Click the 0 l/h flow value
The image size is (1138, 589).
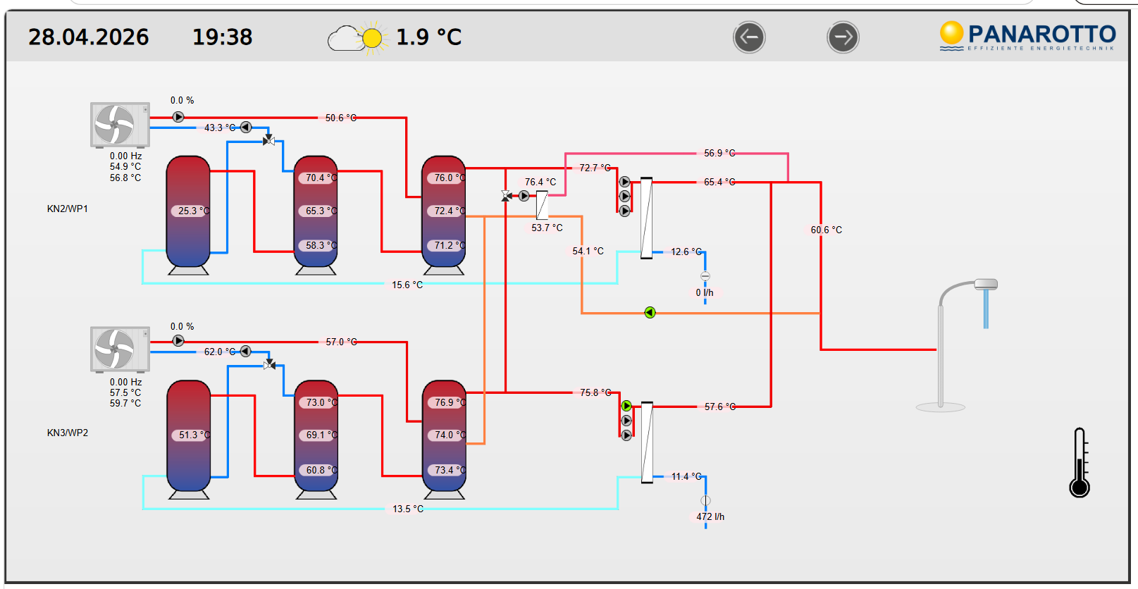point(705,292)
